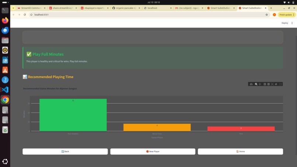Open tab search dropdown arrow

click(13, 8)
